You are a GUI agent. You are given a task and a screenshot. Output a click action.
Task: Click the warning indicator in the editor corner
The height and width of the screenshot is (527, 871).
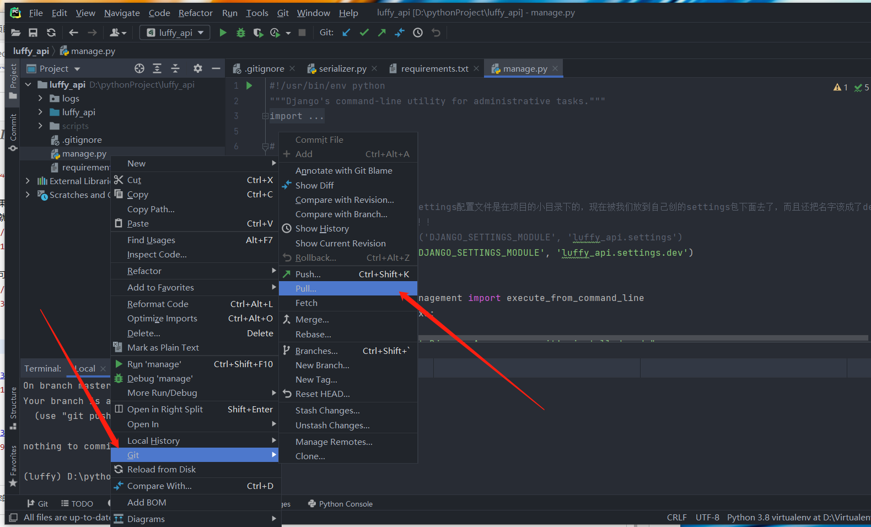pos(841,87)
